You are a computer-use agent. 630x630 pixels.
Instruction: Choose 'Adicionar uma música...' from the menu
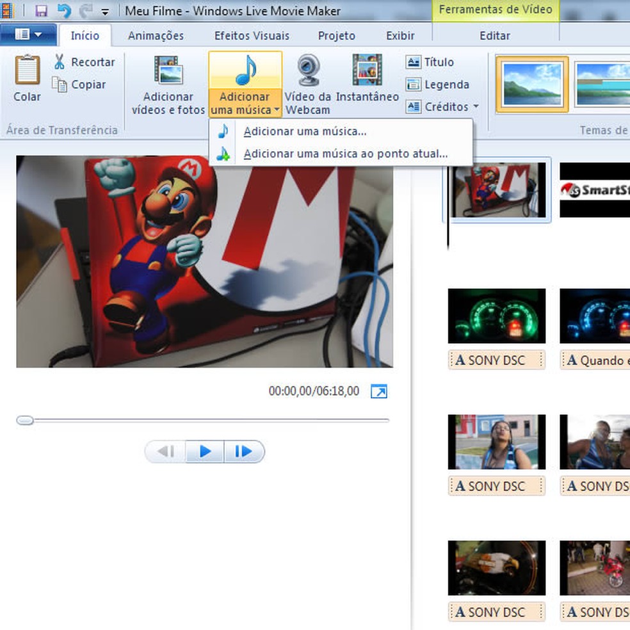tap(305, 132)
